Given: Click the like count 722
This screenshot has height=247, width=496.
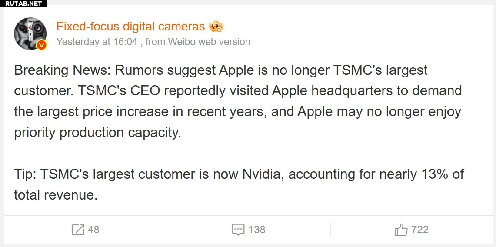Looking at the screenshot, I should (x=419, y=229).
